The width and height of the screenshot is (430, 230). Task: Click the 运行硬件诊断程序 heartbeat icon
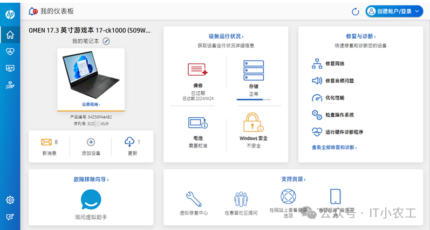(317, 132)
